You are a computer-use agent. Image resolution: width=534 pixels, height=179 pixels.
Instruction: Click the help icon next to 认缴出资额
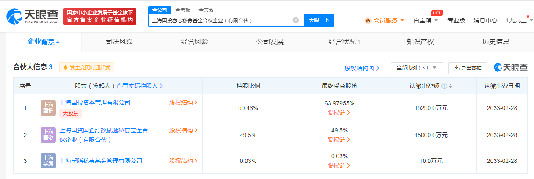pos(444,86)
